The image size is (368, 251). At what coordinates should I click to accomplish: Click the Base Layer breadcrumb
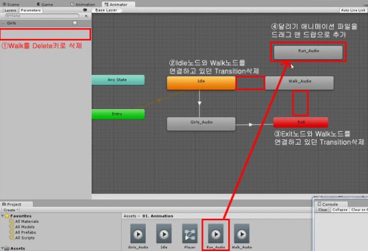click(106, 10)
